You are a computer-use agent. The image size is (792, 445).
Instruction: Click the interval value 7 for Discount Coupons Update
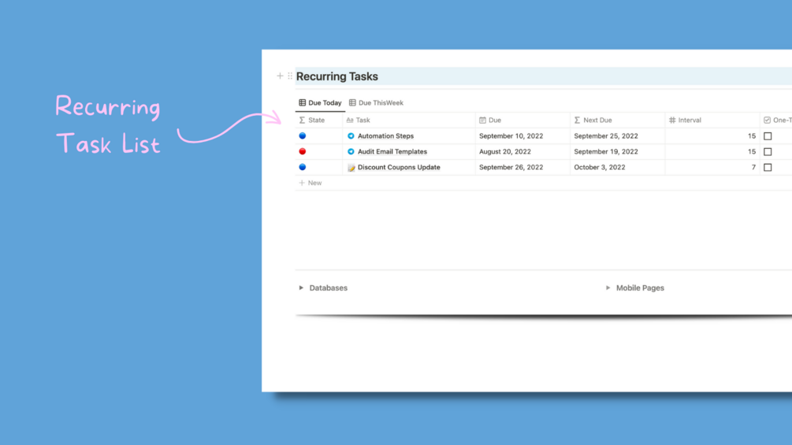click(753, 168)
